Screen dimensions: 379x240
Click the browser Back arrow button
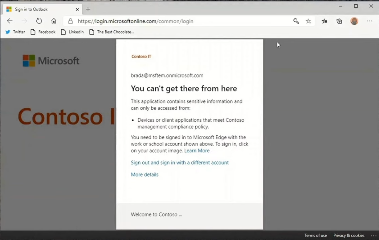[10, 21]
